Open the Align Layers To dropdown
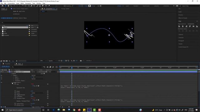Viewport: 200px width, 112px height. 192,24
